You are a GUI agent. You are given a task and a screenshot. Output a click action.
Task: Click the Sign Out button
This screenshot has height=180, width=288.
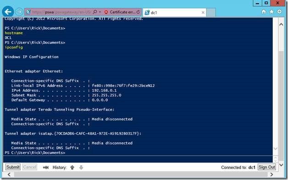point(267,167)
